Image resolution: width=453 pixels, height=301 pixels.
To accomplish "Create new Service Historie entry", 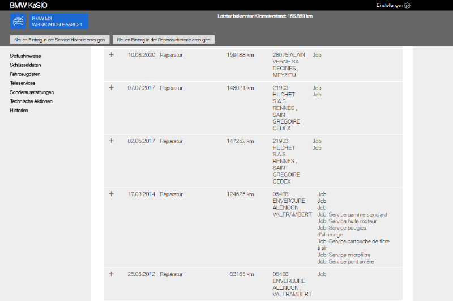I will coord(59,40).
